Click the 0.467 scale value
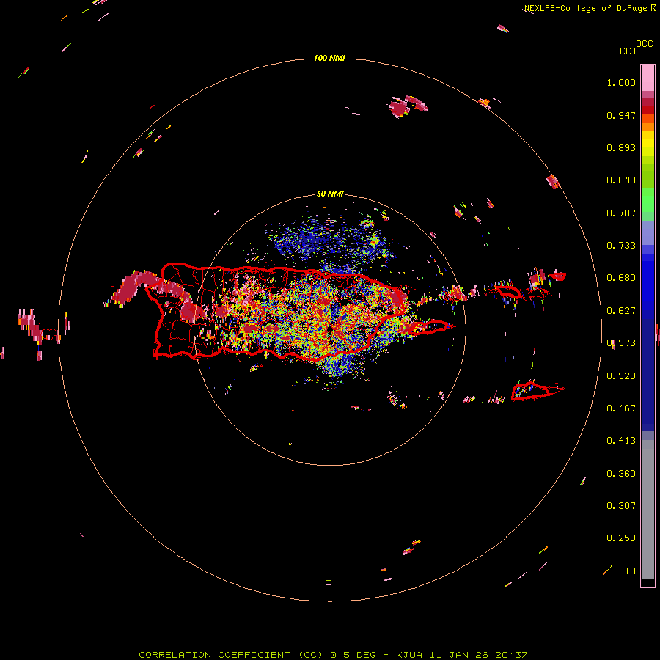Screen dimensions: 660x660 [x=621, y=408]
